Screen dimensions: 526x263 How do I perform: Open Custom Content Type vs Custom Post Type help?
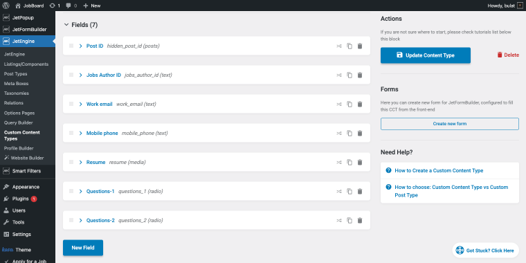tap(451, 191)
